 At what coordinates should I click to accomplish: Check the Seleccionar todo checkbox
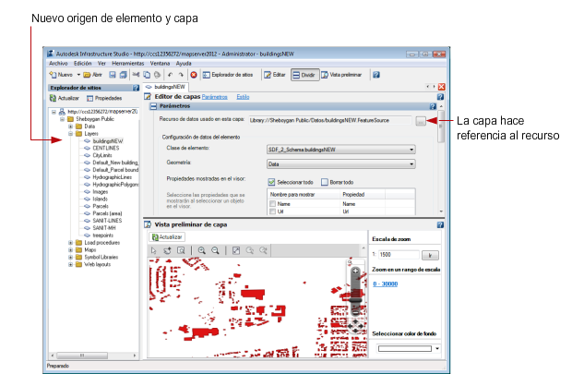point(271,182)
